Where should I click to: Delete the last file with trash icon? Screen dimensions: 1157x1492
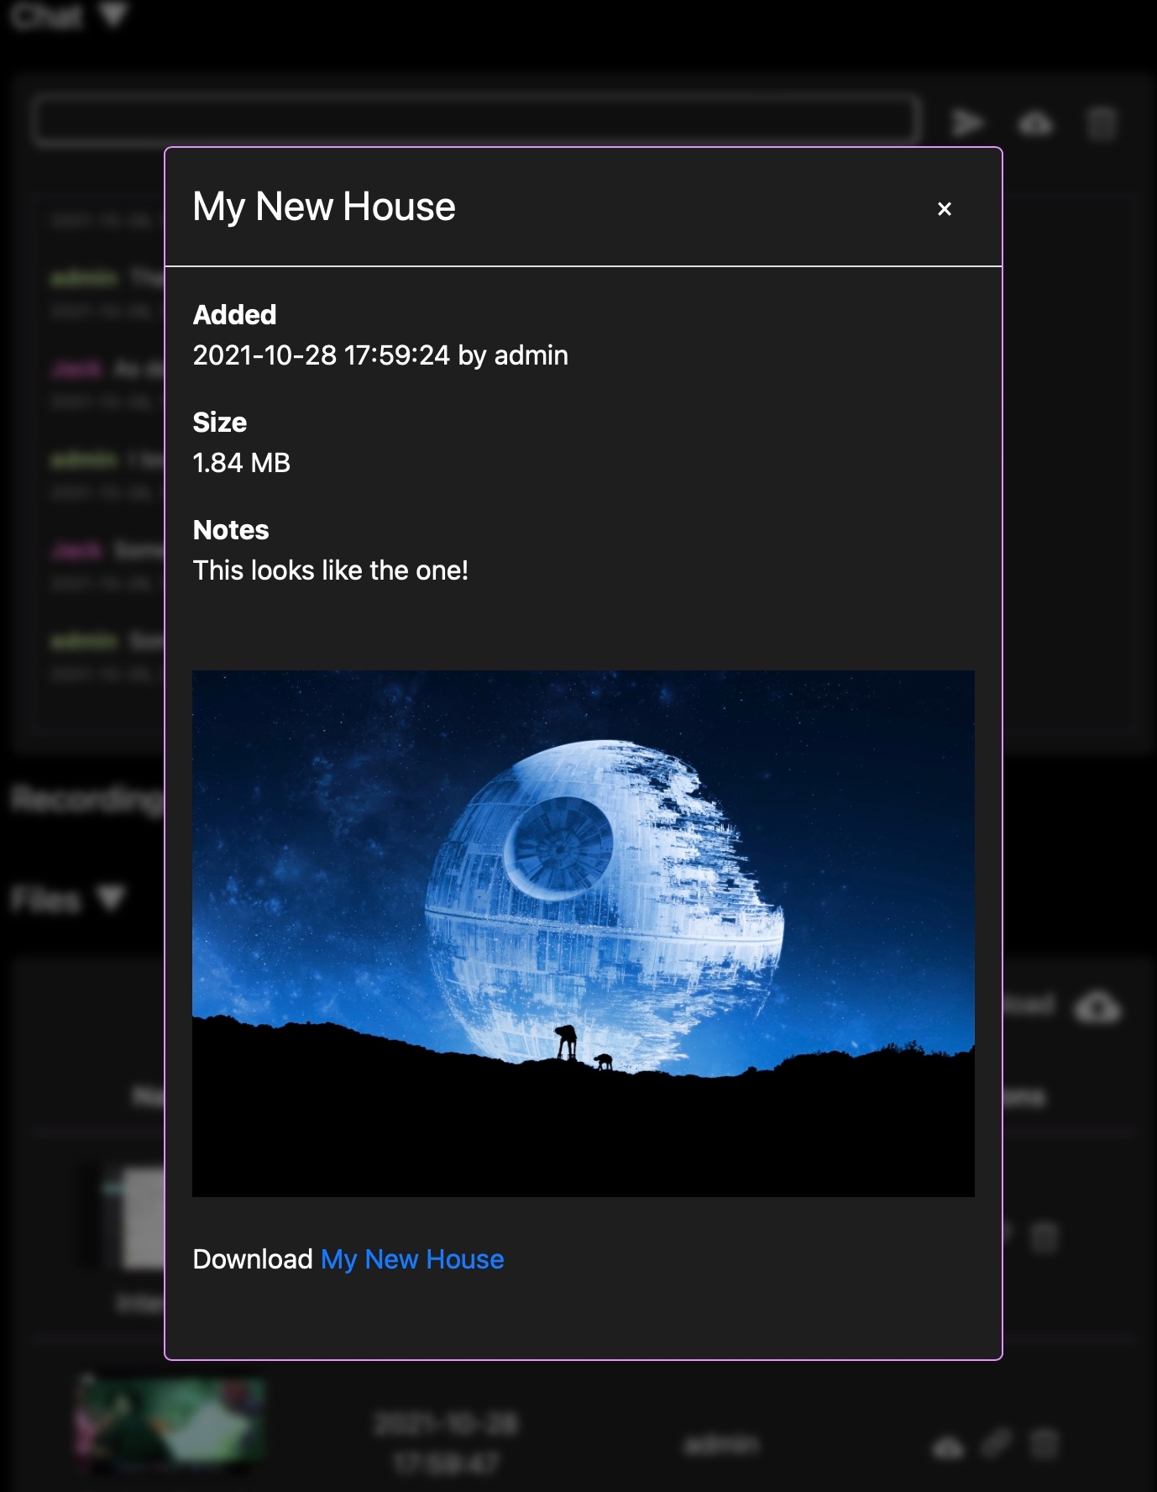point(1044,1445)
